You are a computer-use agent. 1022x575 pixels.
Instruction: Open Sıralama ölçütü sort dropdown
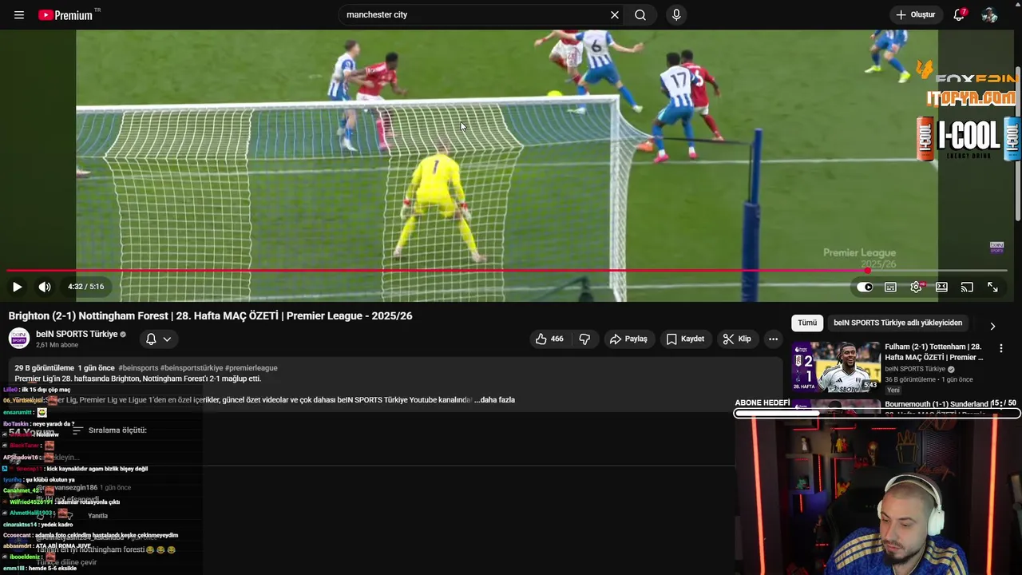(109, 430)
